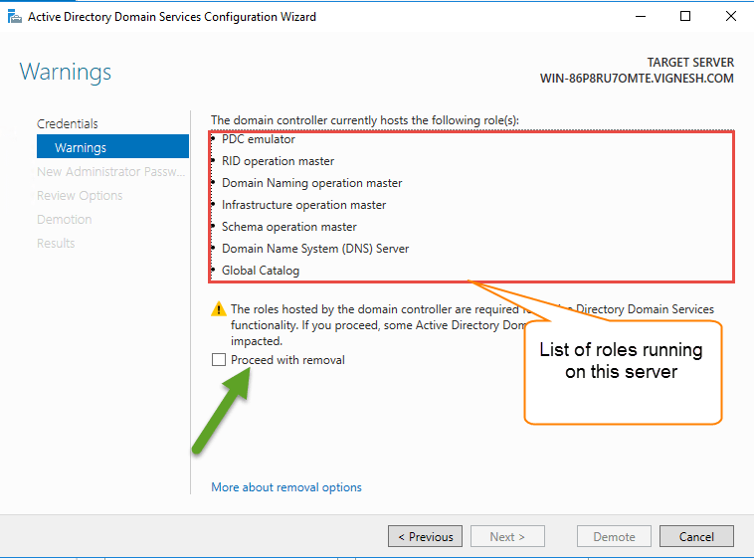Click Domain Name System (DNS) Server entry

point(315,249)
